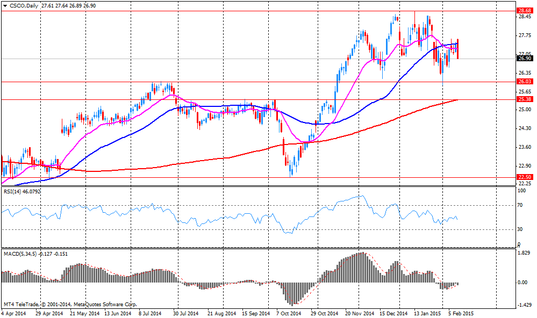
Task: Click the MACD 1.829 scale value
Action: 523,253
